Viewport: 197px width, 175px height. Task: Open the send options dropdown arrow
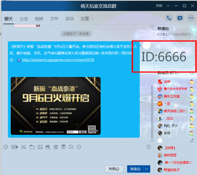pos(147,169)
